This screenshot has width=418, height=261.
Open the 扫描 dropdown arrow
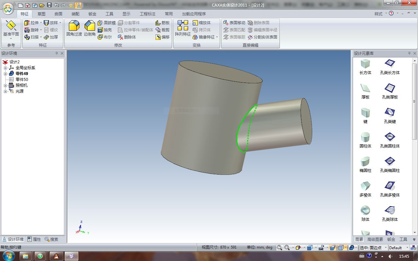point(41,37)
